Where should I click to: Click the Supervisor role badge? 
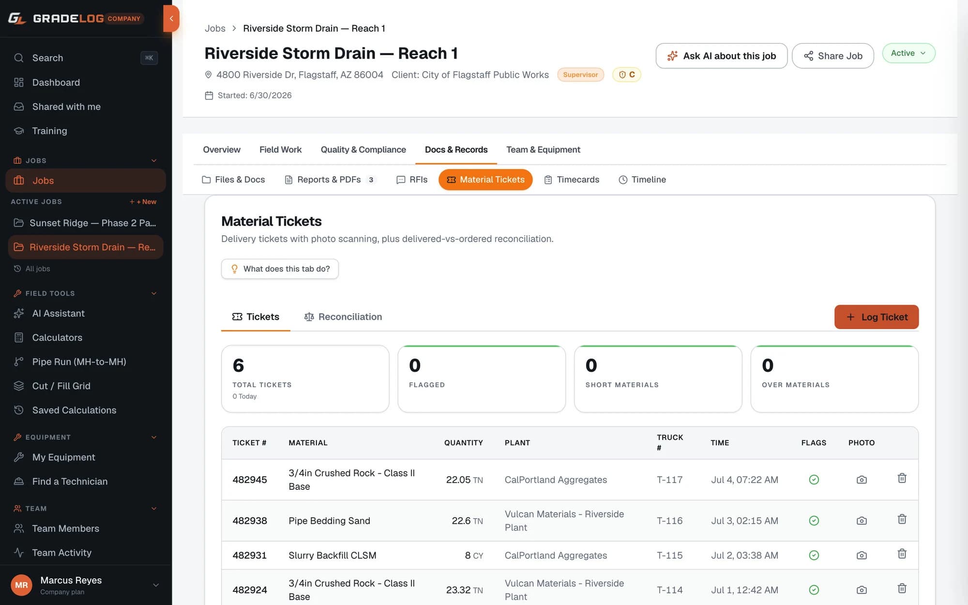[580, 75]
